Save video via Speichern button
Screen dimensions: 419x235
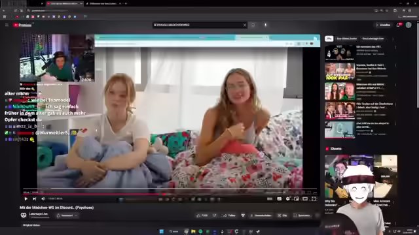coord(302,215)
